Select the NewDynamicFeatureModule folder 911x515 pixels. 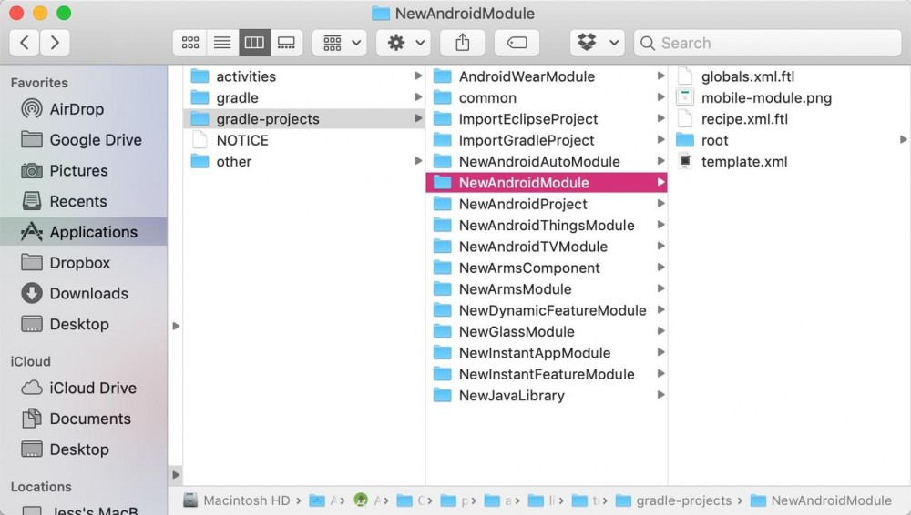click(546, 310)
